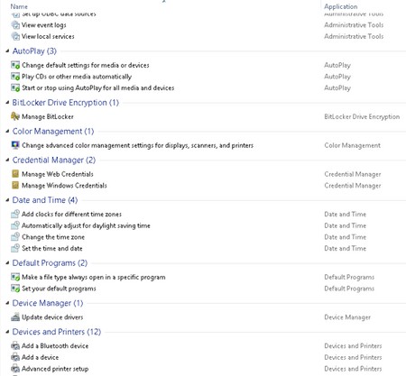Select the AutoPlay (3) group heading
Screen dimensions: 406x376
pyautogui.click(x=34, y=51)
